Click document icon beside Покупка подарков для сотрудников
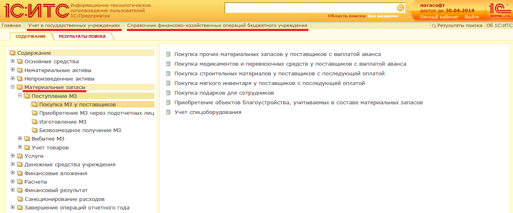This screenshot has width=513, height=213. coord(168,93)
